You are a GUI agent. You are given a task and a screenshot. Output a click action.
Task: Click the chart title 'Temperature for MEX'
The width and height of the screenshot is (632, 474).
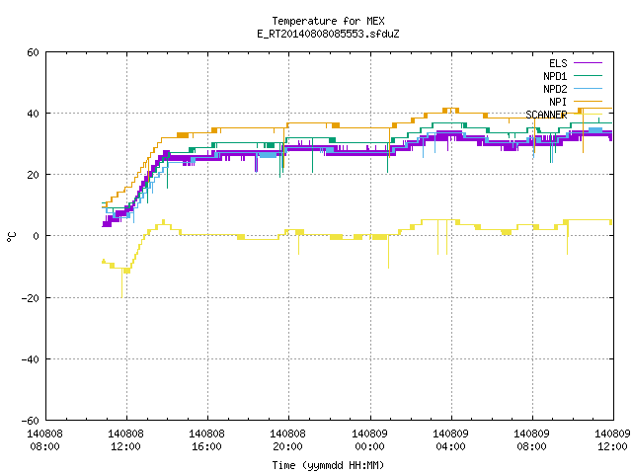[328, 21]
